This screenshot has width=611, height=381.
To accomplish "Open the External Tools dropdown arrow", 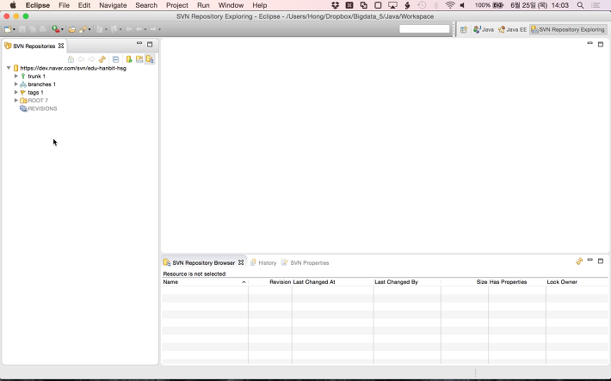I will tap(62, 29).
